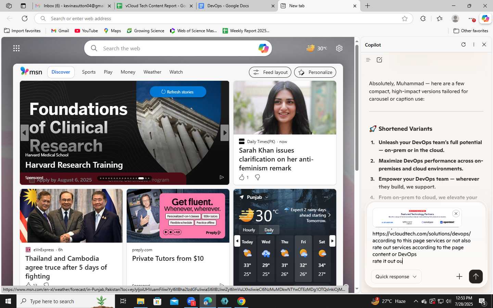Image resolution: width=493 pixels, height=308 pixels.
Task: Show earlier forecast days arrow
Action: [x=237, y=241]
